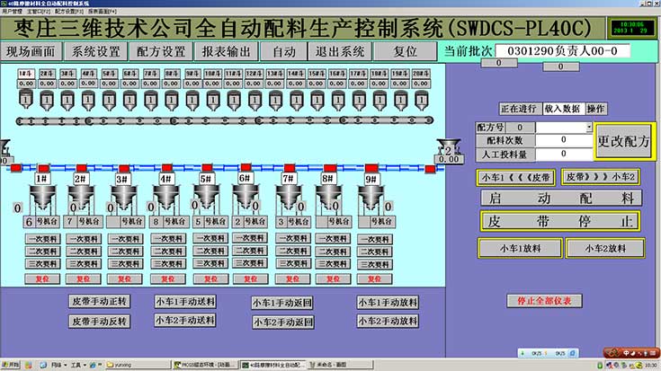Click the 更改配方 button
Screen dimensions: 661x371
[624, 141]
